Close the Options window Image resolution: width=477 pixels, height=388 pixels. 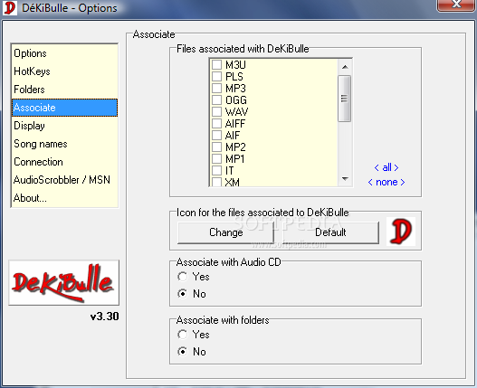456,5
